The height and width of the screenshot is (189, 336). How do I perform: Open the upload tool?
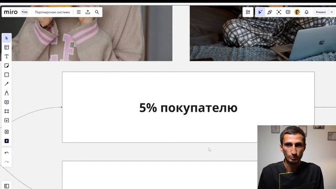pyautogui.click(x=7, y=120)
